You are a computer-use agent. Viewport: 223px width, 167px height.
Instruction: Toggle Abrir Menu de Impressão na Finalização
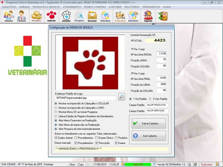[x=56, y=125]
